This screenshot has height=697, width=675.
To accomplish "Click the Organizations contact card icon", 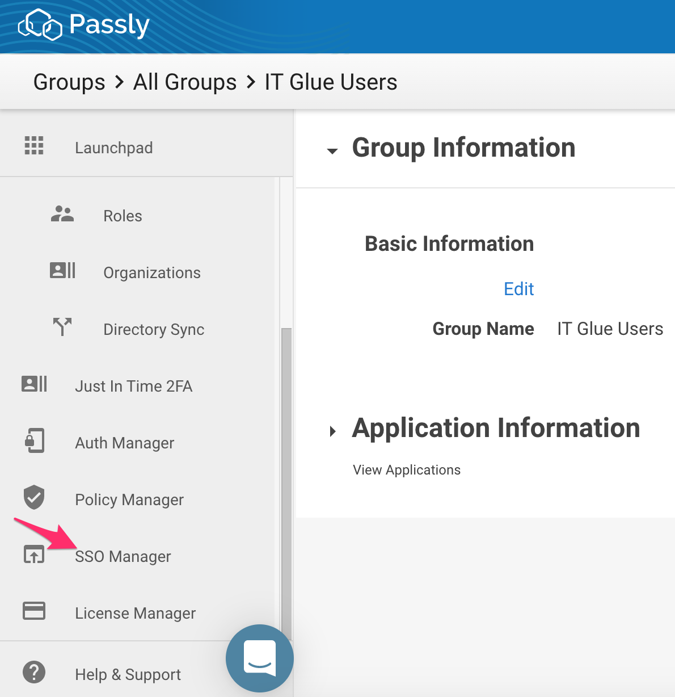I will click(x=62, y=270).
